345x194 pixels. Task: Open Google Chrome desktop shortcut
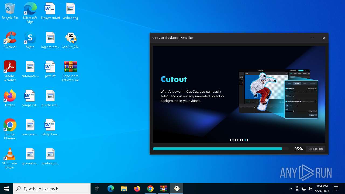click(10, 129)
